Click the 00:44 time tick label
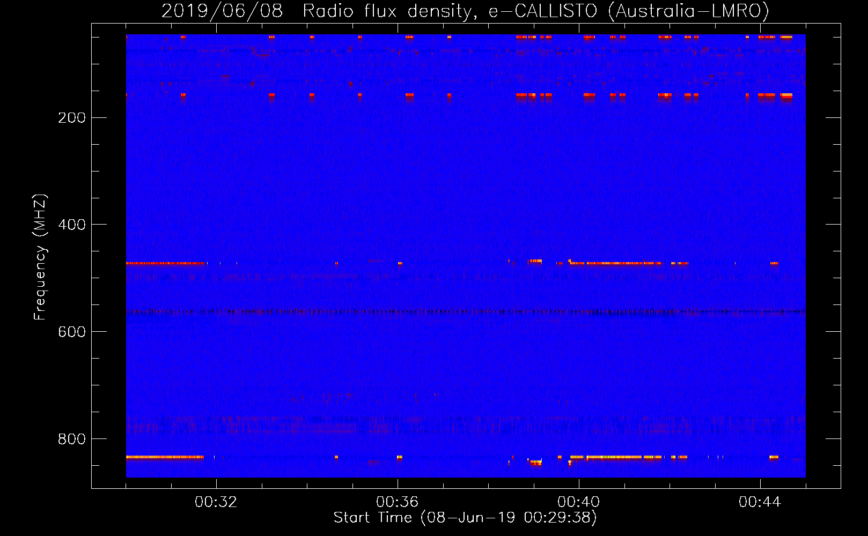Screen dimensions: 868x536 coord(760,502)
